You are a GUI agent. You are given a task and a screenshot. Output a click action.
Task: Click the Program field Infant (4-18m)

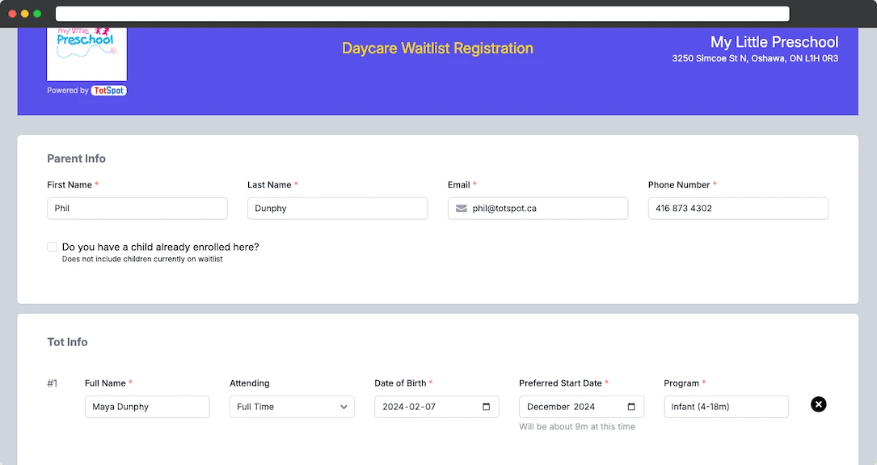(726, 407)
